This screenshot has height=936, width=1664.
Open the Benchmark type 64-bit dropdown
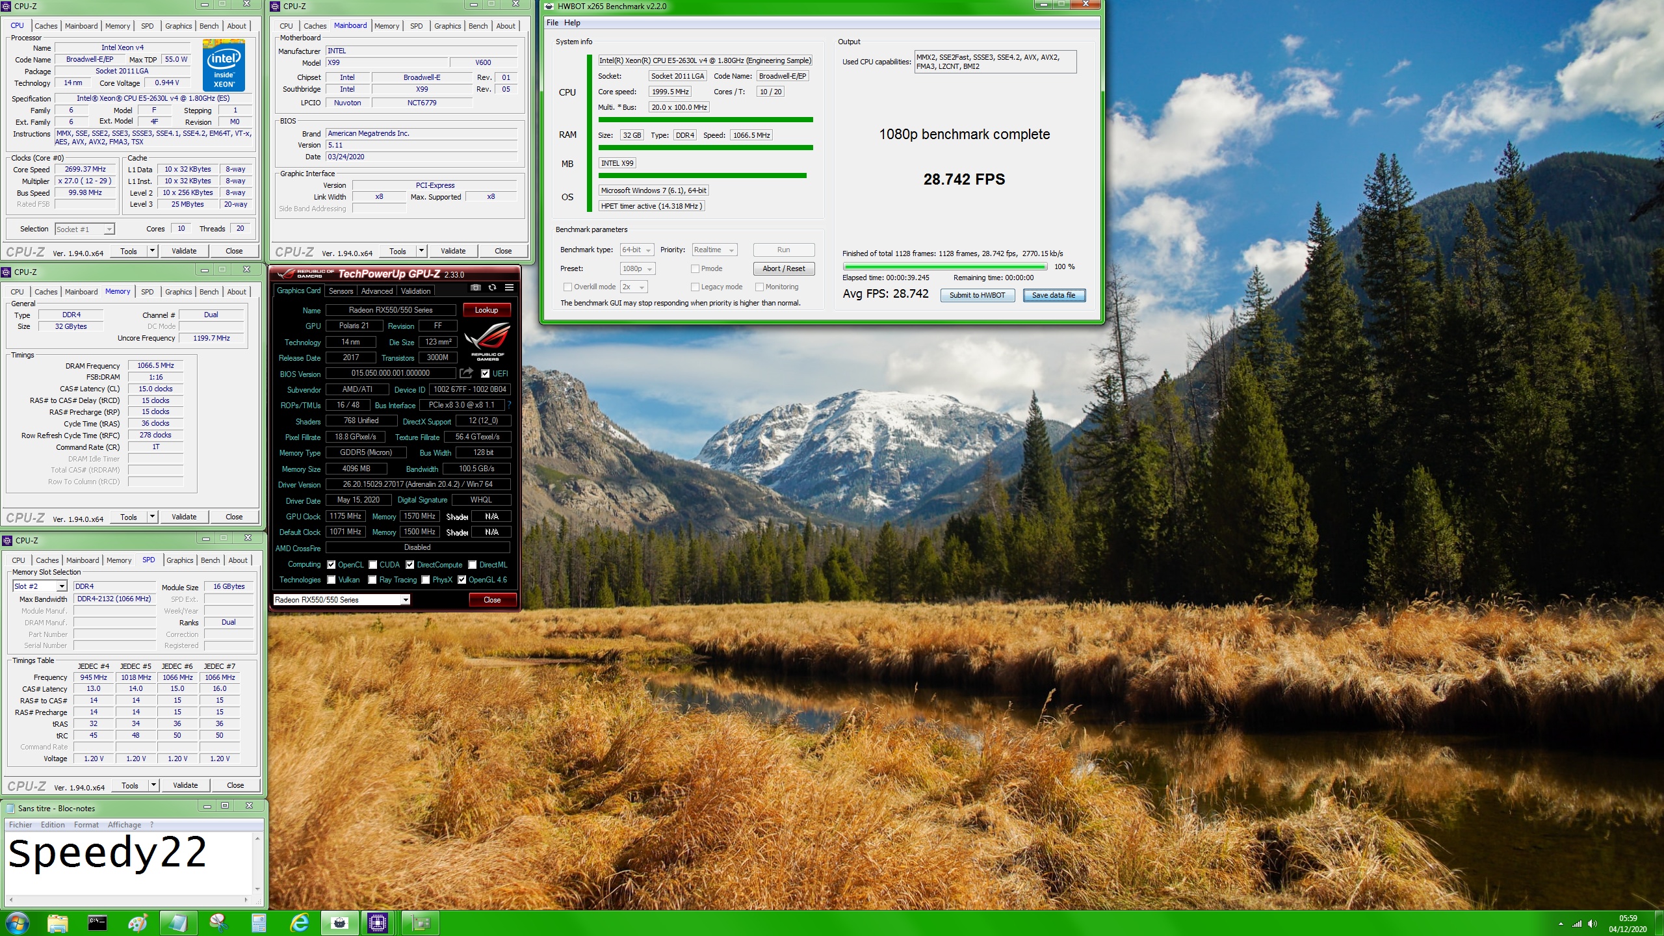pyautogui.click(x=637, y=250)
